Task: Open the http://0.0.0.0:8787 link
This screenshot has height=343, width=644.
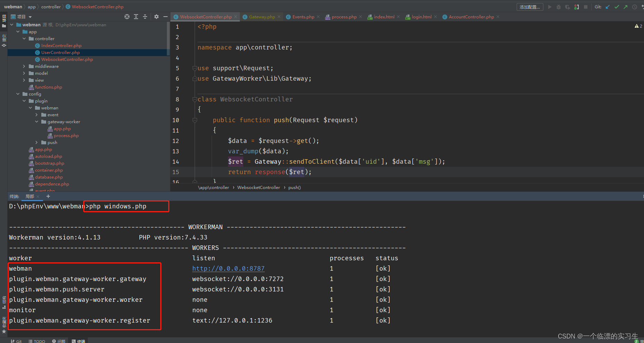Action: [228, 269]
